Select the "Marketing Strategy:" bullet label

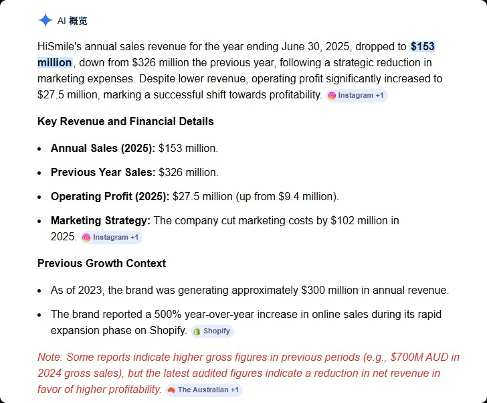tap(101, 220)
